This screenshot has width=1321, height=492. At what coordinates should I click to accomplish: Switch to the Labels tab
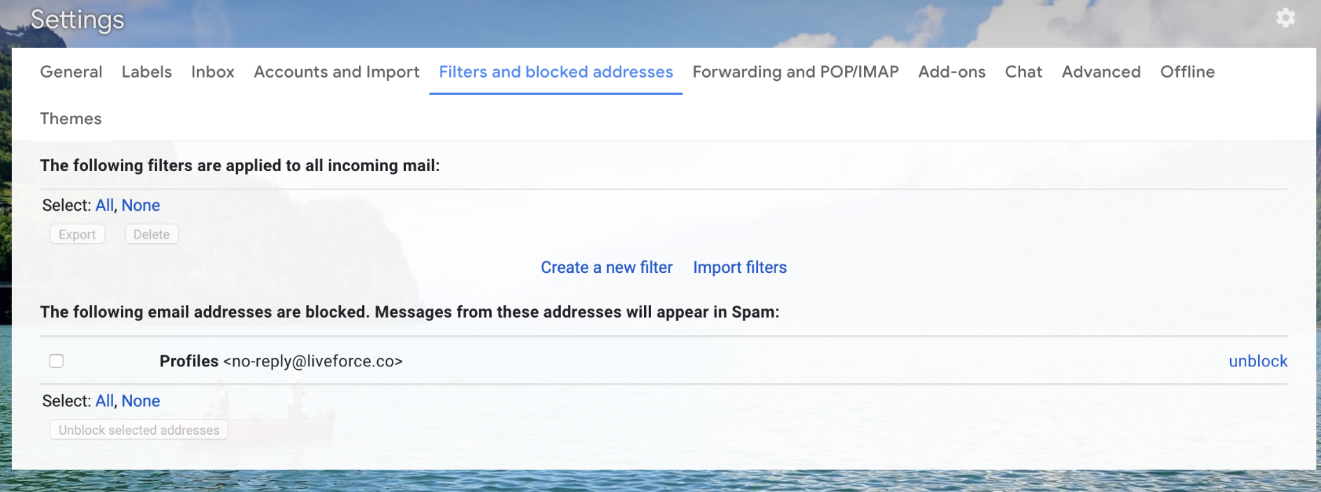point(147,72)
